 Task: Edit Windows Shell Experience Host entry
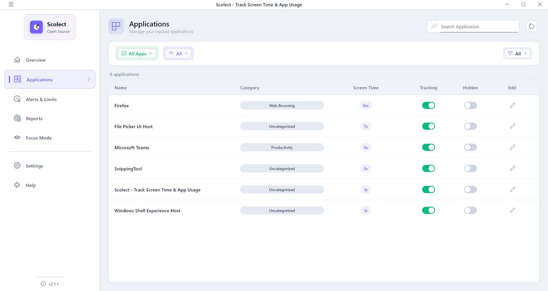512,211
